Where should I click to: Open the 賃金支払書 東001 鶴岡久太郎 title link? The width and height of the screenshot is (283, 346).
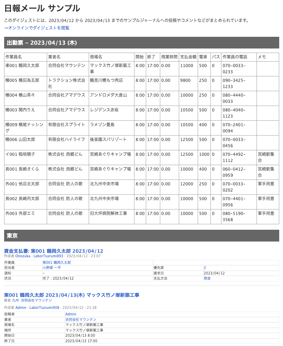point(53,251)
